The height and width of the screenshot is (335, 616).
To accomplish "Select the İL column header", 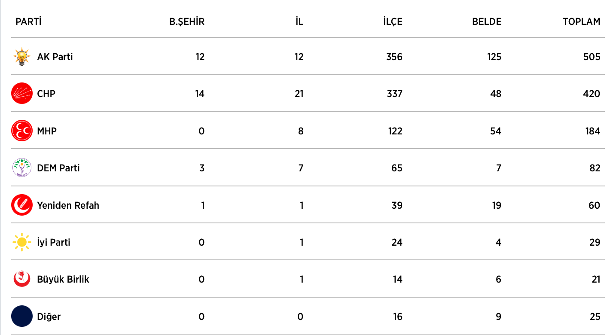I will (299, 21).
